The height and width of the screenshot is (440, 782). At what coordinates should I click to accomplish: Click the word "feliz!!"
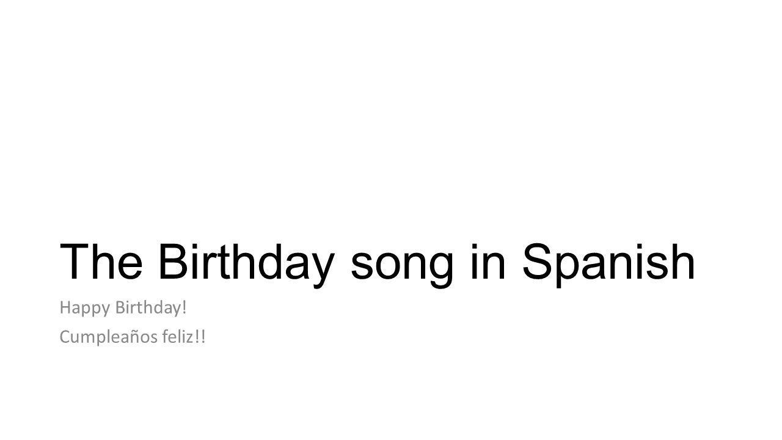pos(184,337)
